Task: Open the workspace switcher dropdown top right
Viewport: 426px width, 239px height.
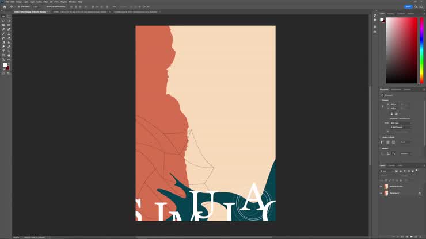Action: [x=421, y=7]
